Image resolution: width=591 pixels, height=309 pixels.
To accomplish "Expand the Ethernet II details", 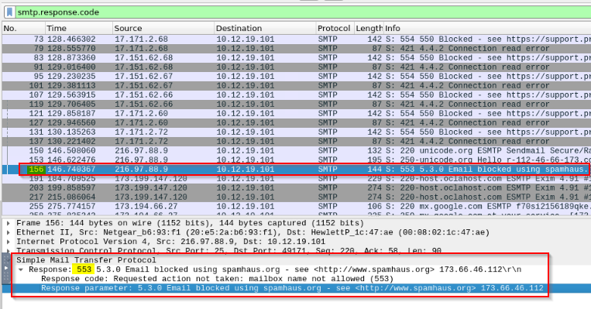I will point(9,232).
